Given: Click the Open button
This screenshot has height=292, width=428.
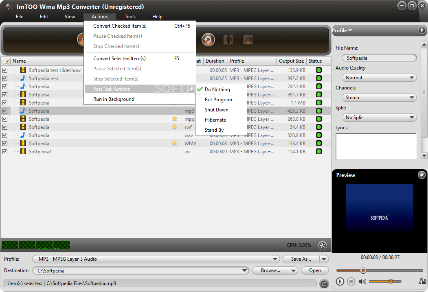Looking at the screenshot, I should [315, 270].
